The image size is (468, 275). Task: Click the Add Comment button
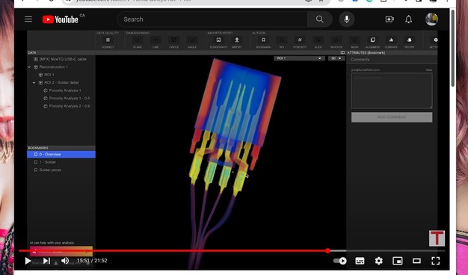pos(392,117)
